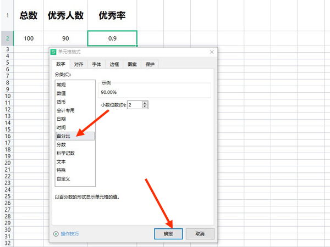Select 百分比 in the category list
This screenshot has width=330, height=247.
[x=63, y=136]
